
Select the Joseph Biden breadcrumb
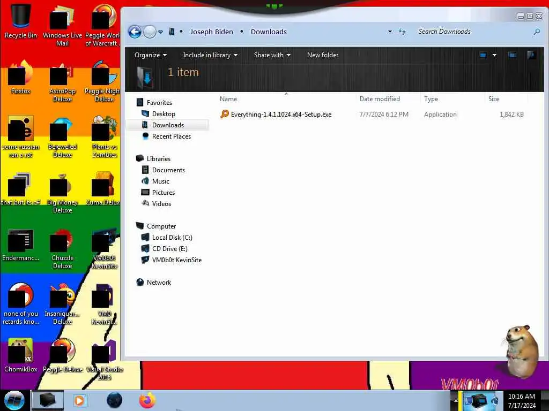coord(211,32)
